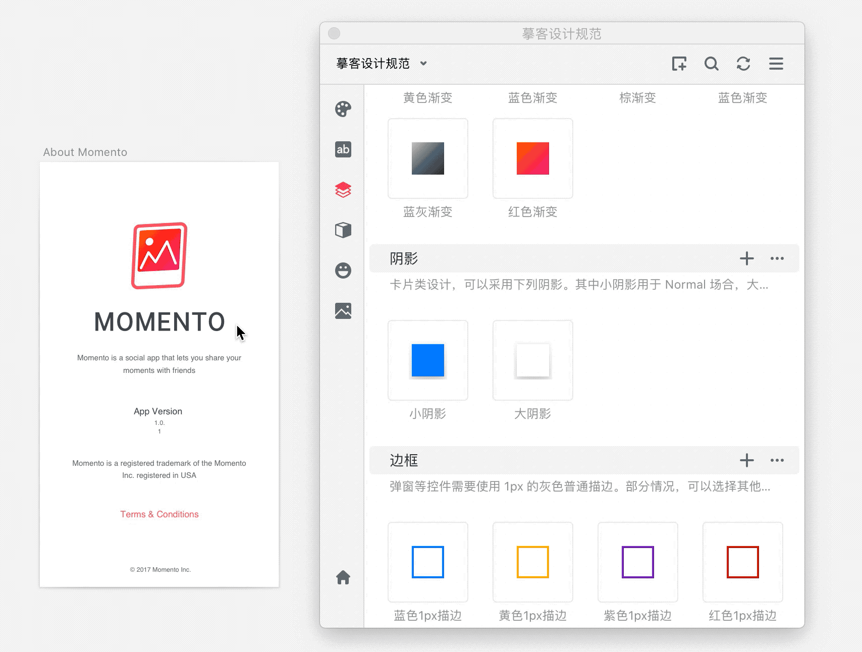The height and width of the screenshot is (652, 862).
Task: Apply the 红色1px描边 border style
Action: [x=743, y=562]
